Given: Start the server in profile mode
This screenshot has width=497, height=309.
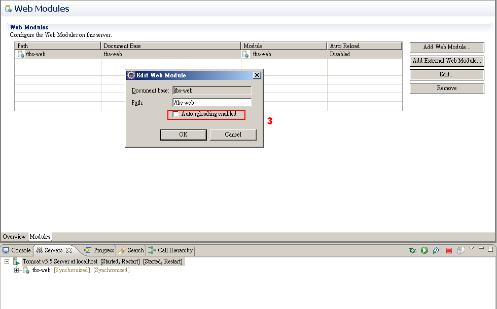Looking at the screenshot, I should [x=437, y=250].
